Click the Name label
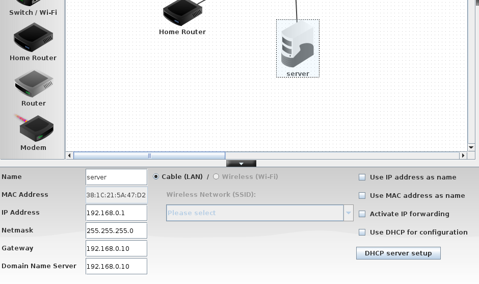Image resolution: width=479 pixels, height=284 pixels. click(x=12, y=177)
